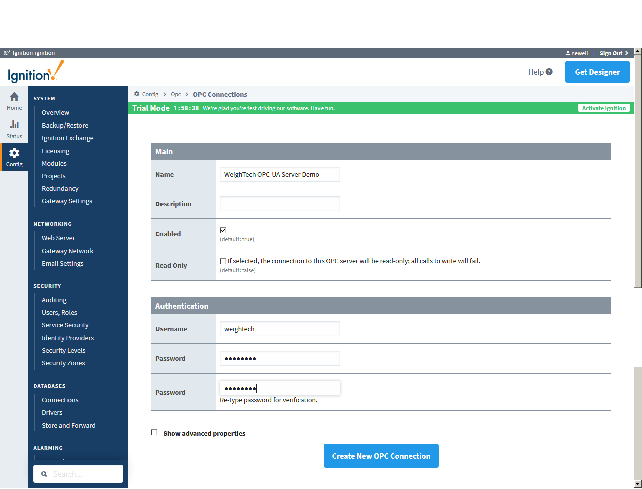Sign out using the Sign Out link
The height and width of the screenshot is (490, 642).
pos(613,53)
